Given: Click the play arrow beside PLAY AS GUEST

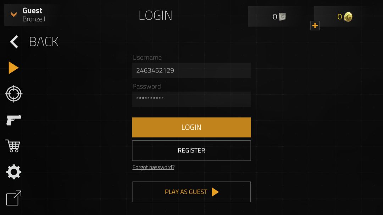Looking at the screenshot, I should pyautogui.click(x=215, y=192).
